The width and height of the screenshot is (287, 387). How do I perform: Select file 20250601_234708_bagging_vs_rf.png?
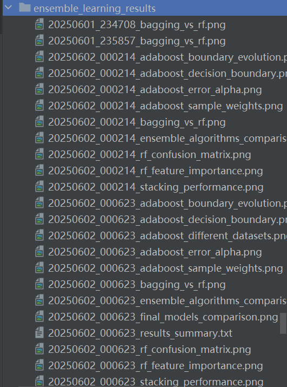point(137,25)
